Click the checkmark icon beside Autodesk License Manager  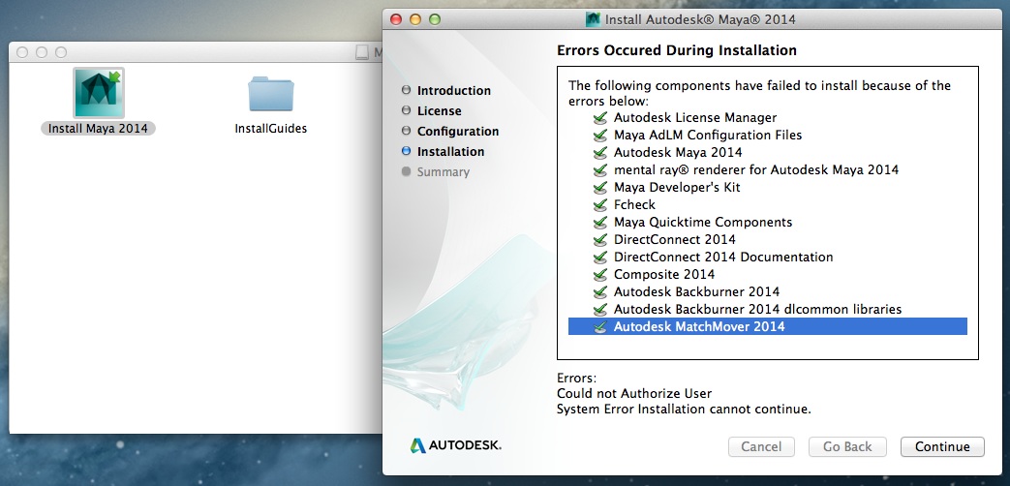click(600, 118)
